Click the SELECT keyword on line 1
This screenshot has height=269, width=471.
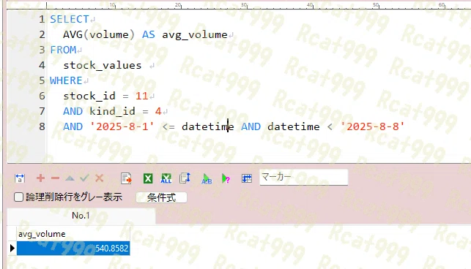point(70,19)
